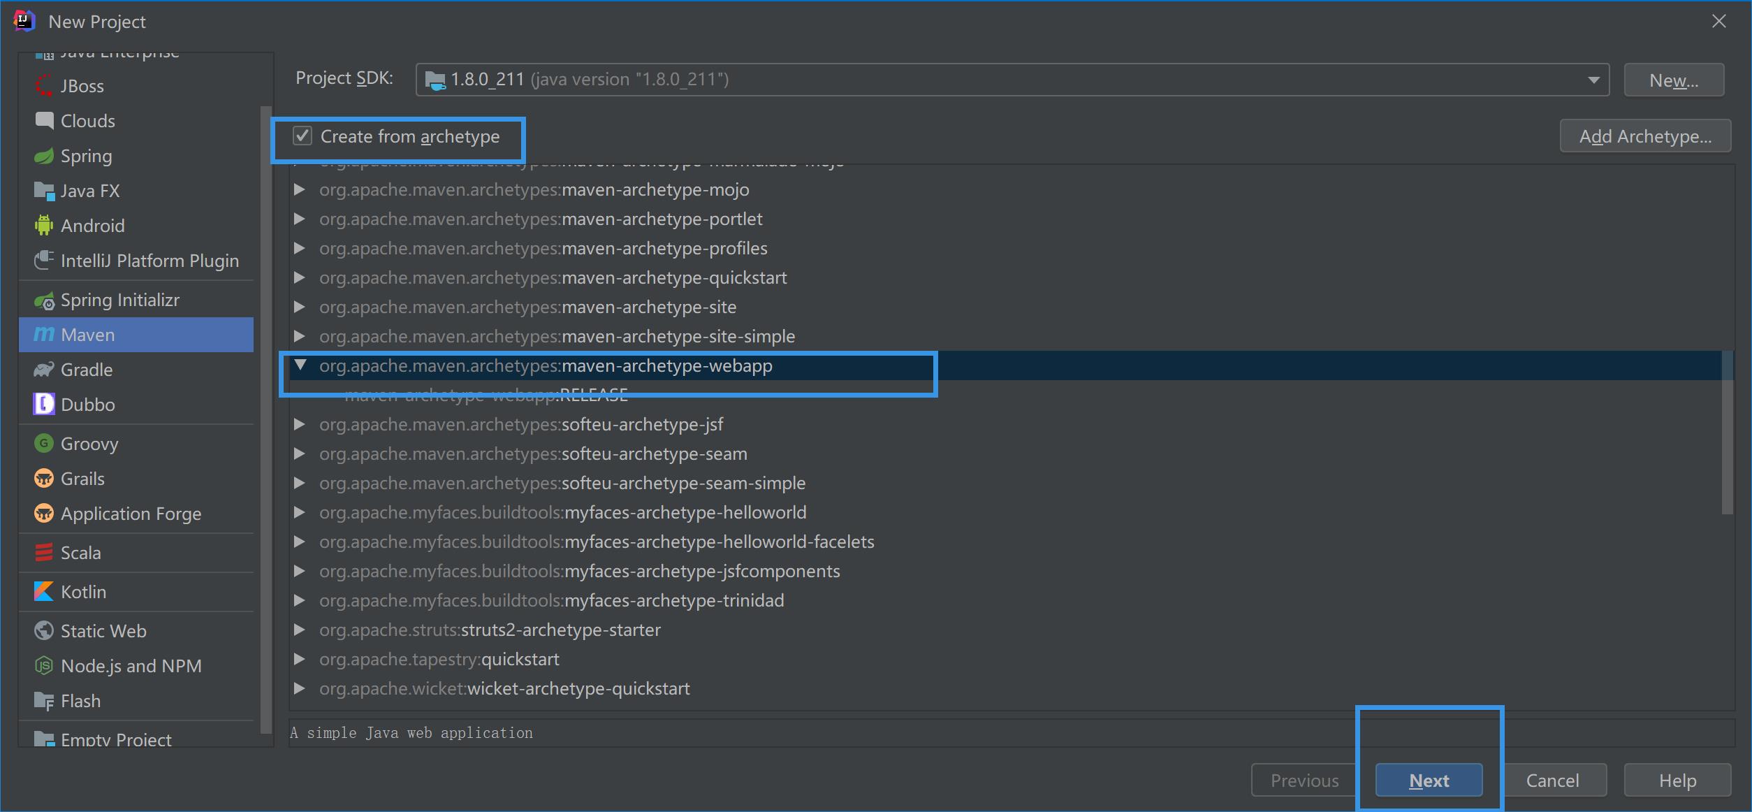
Task: Click the Maven 'm' icon
Action: click(44, 335)
